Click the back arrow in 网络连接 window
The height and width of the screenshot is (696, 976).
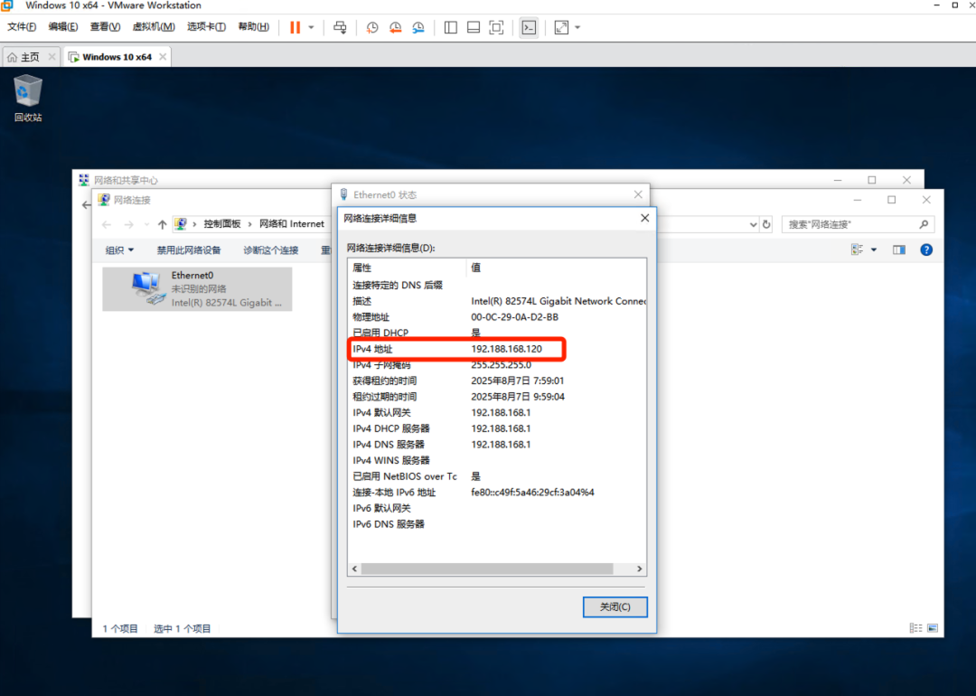pyautogui.click(x=107, y=224)
